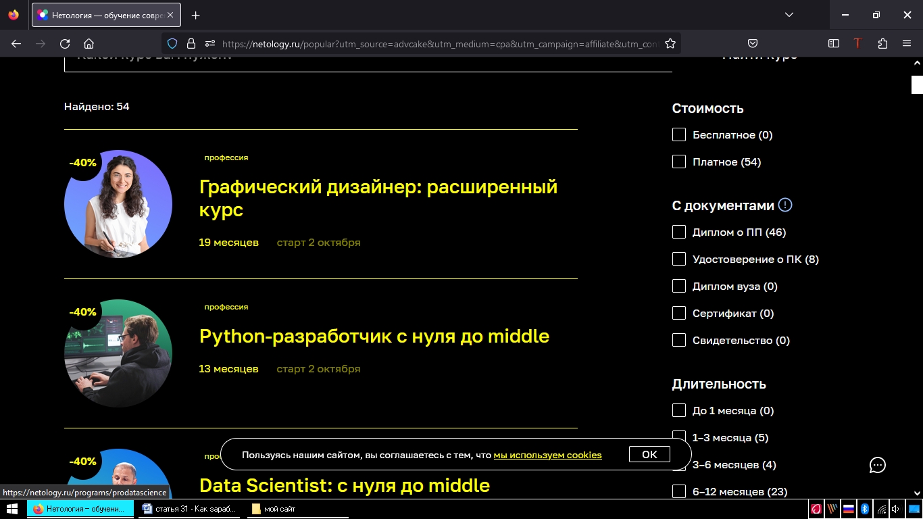This screenshot has width=923, height=519.
Task: Click the Найдено: 54 results count text
Action: [x=97, y=106]
